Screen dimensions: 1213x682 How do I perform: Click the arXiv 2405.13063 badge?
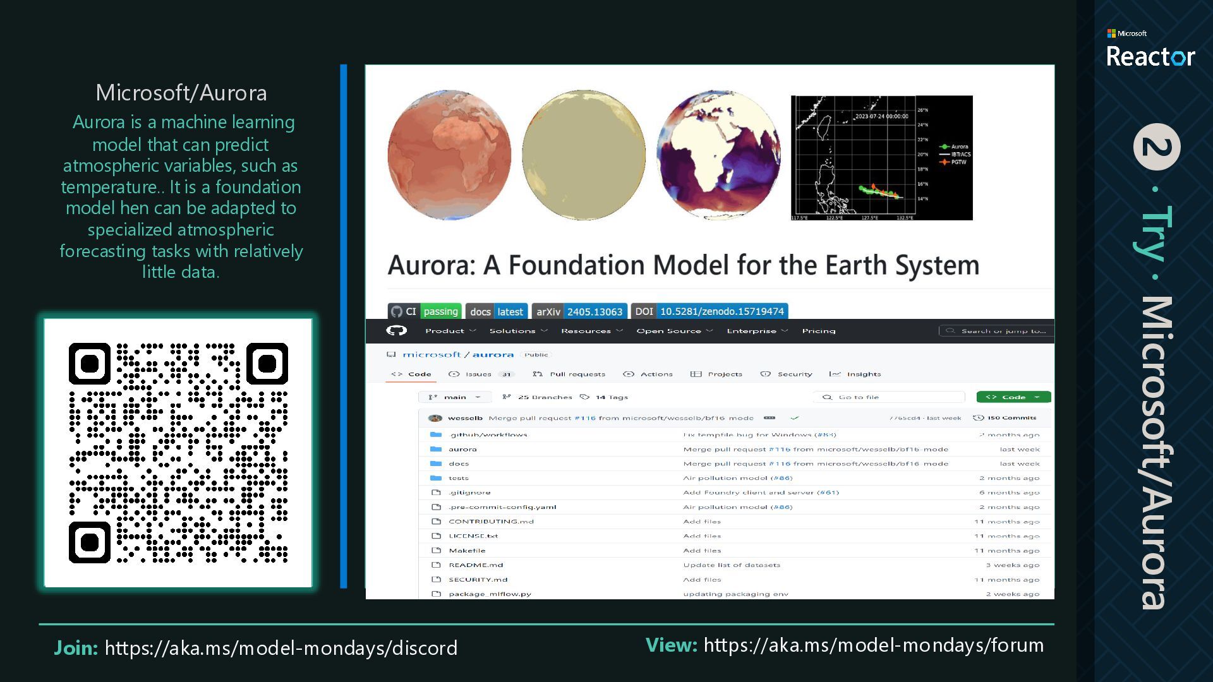coord(579,311)
